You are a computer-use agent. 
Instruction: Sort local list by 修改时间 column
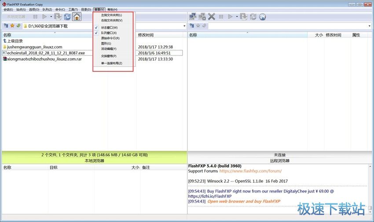click(146, 35)
